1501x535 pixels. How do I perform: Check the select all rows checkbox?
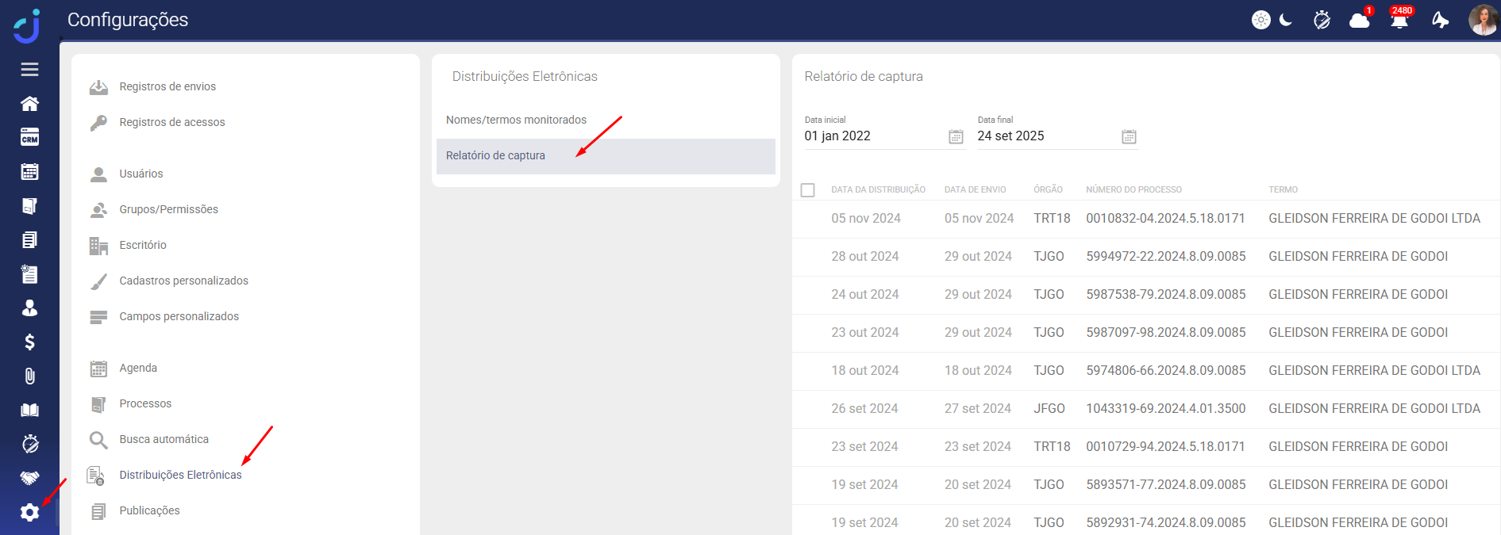(808, 190)
